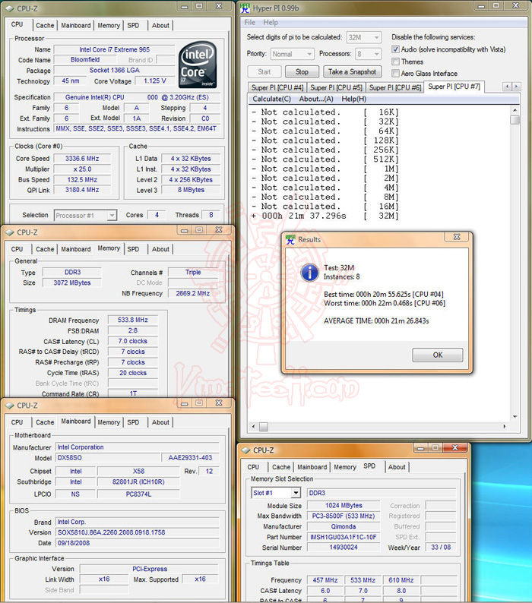Switch to Super PI [CPU #4] tab
Image resolution: width=532 pixels, height=603 pixels.
pos(277,87)
